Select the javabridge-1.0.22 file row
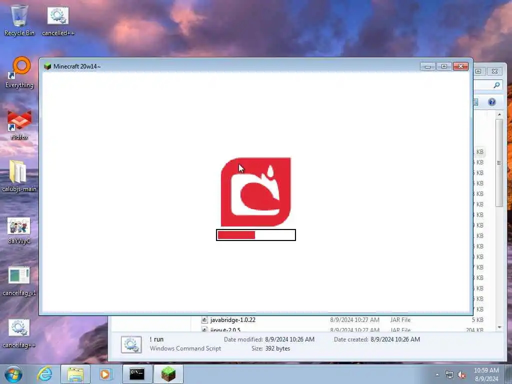Screen dimensions: 512x384 342,320
